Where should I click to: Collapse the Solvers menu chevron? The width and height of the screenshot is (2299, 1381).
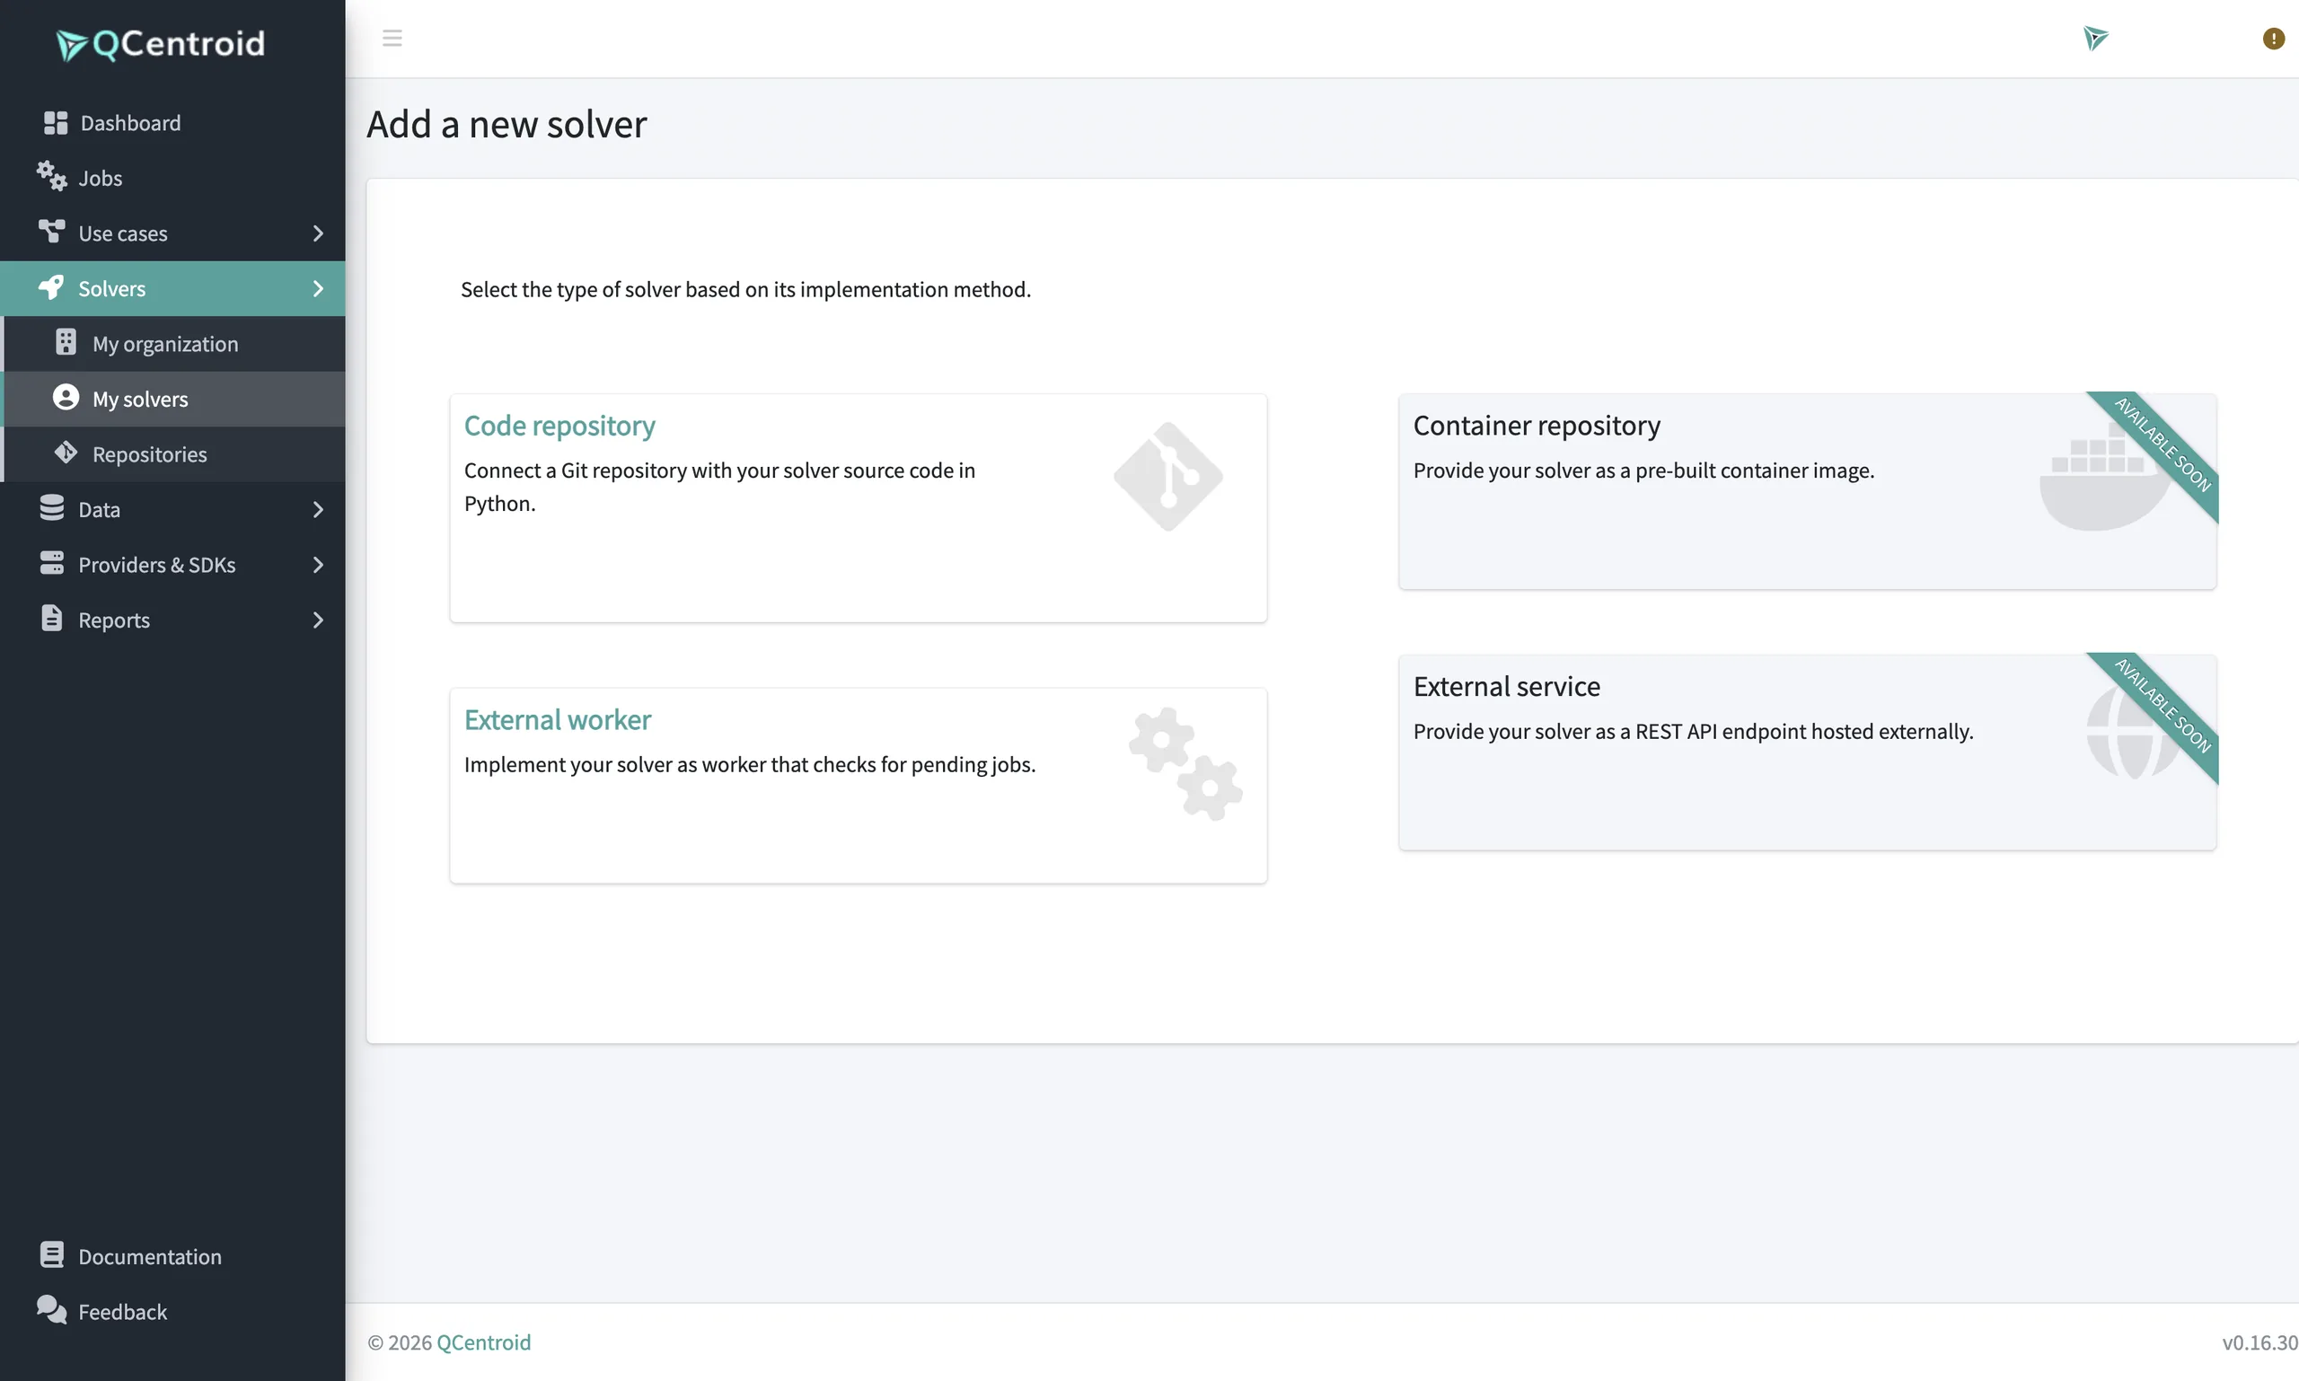(318, 288)
